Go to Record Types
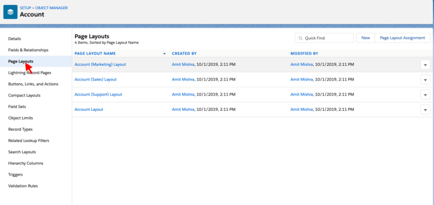 (20, 129)
